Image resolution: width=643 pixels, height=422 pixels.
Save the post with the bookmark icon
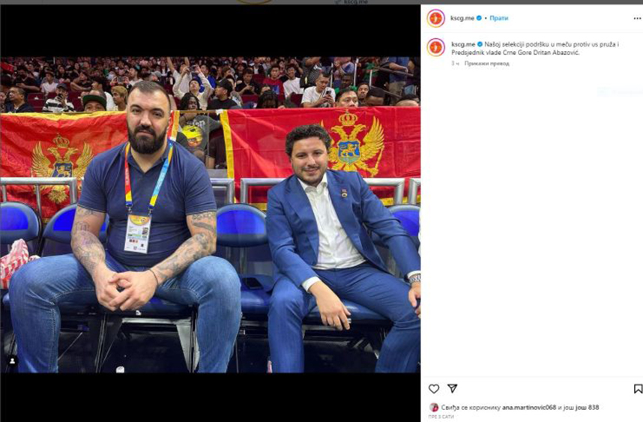638,388
